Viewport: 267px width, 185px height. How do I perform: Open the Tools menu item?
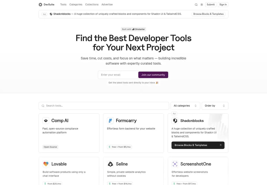(63, 5)
